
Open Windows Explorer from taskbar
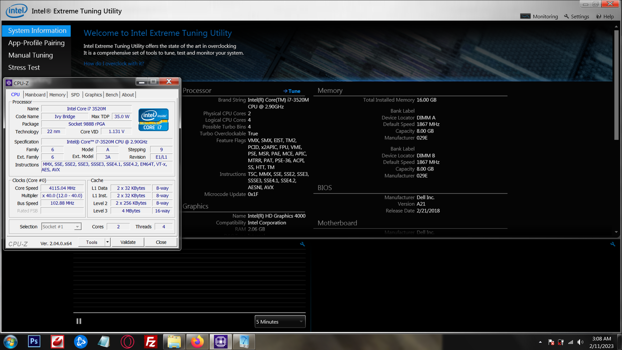point(174,342)
